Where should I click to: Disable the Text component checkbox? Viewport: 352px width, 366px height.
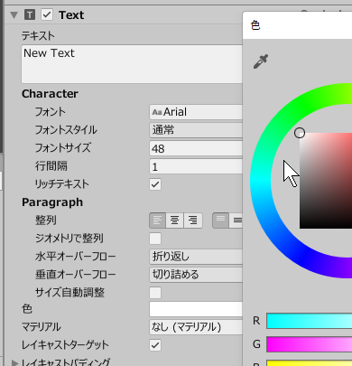pos(47,14)
